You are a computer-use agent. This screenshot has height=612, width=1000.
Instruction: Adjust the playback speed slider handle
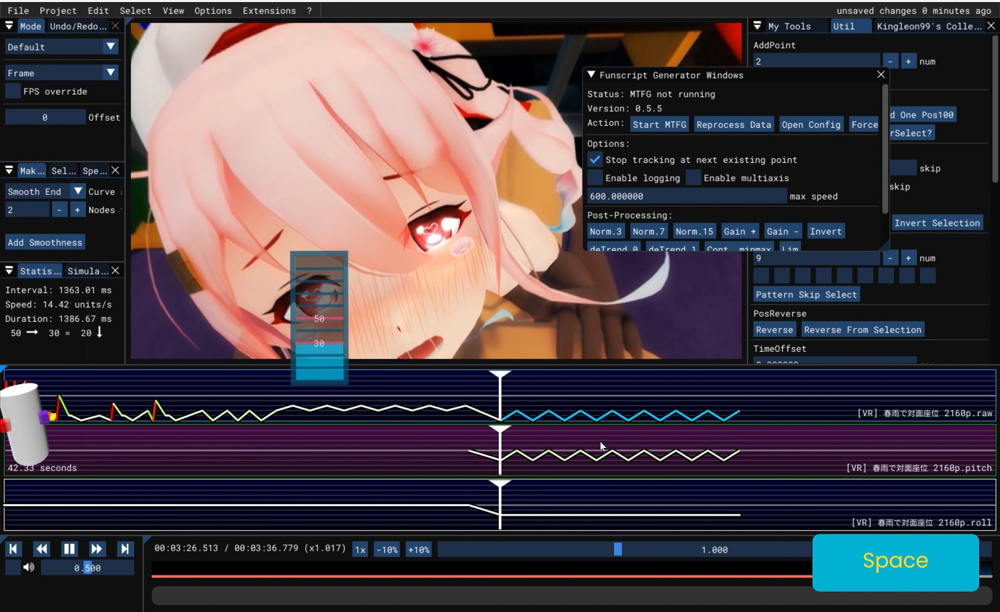618,549
